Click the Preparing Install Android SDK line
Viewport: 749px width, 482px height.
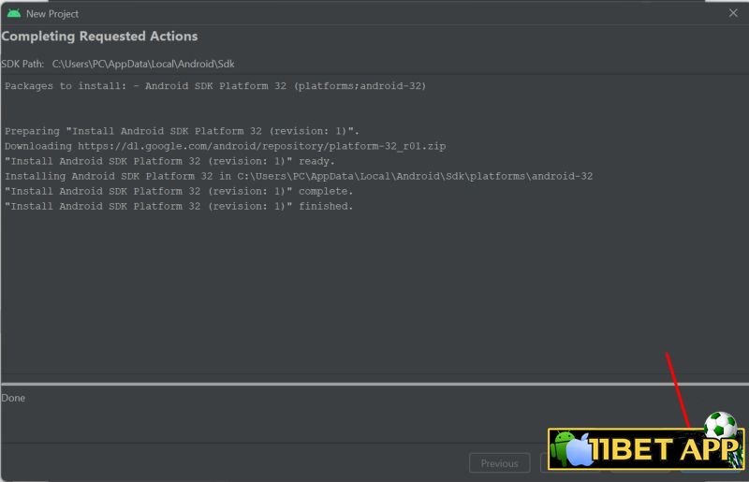tap(182, 131)
